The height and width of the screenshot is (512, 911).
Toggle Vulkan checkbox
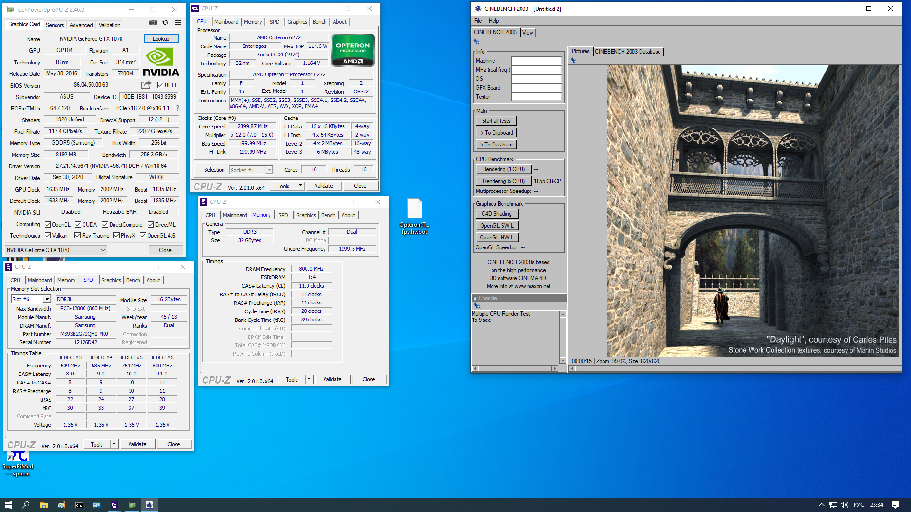click(x=47, y=236)
